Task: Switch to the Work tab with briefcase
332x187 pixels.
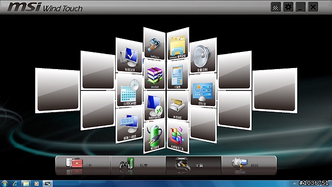Action: (83, 165)
